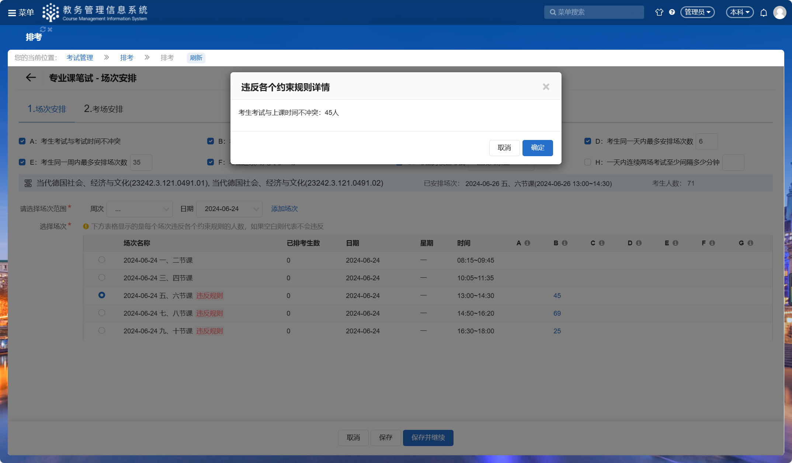792x463 pixels.
Task: Enable checkbox H 一天内连续两场考试间隔
Action: coord(588,162)
